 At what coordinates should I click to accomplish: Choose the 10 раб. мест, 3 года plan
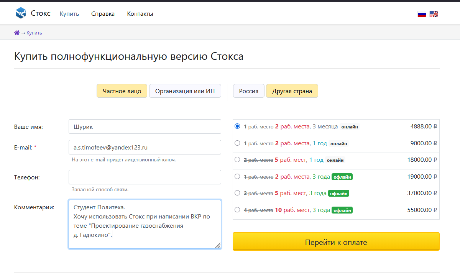pyautogui.click(x=237, y=210)
